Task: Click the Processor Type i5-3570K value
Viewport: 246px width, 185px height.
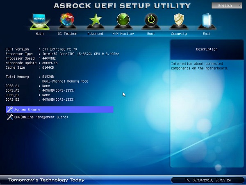Action: coord(81,54)
